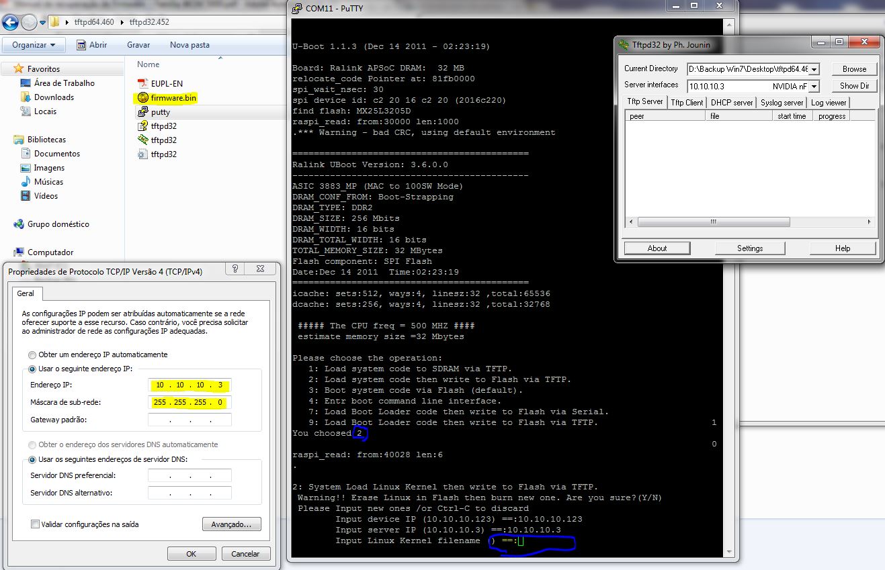Image resolution: width=885 pixels, height=570 pixels.
Task: Open Favoritos star in navigation pane
Action: pos(17,68)
